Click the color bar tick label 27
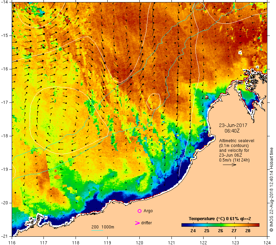 pyautogui.click(x=234, y=231)
